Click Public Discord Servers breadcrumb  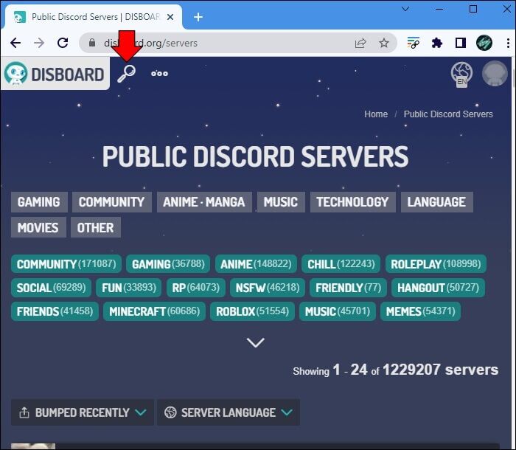(x=448, y=114)
